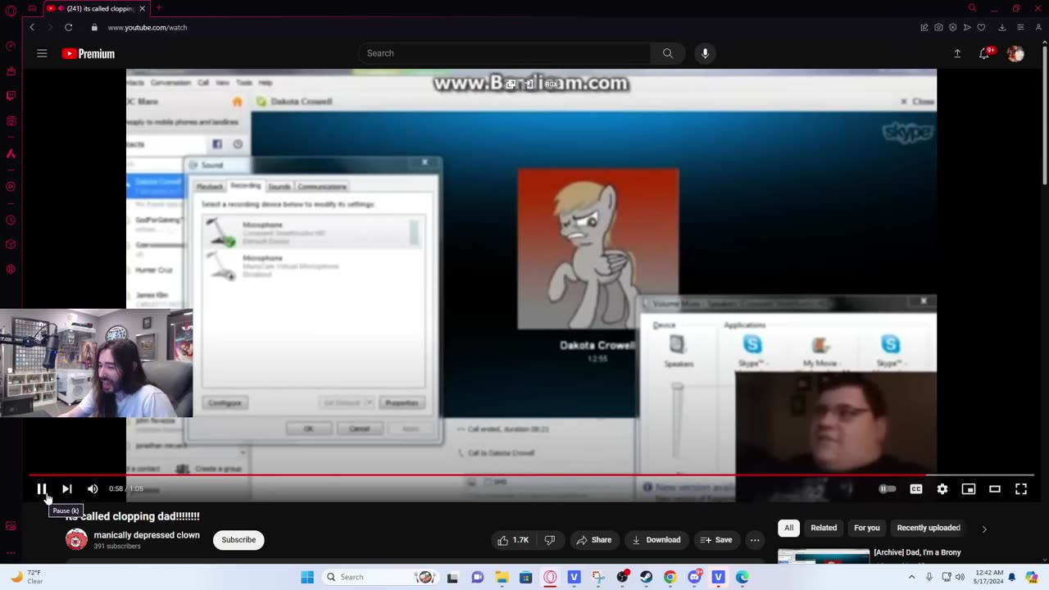Image resolution: width=1049 pixels, height=590 pixels.
Task: Reload the current page
Action: pyautogui.click(x=69, y=27)
